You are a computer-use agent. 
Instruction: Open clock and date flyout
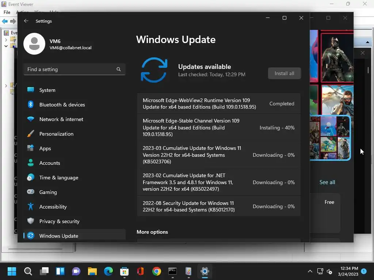[x=348, y=271]
